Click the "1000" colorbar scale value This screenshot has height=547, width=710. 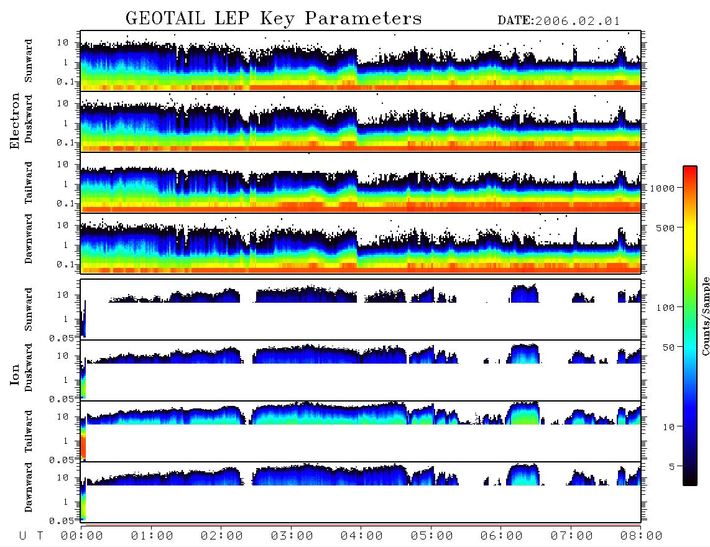tap(662, 188)
